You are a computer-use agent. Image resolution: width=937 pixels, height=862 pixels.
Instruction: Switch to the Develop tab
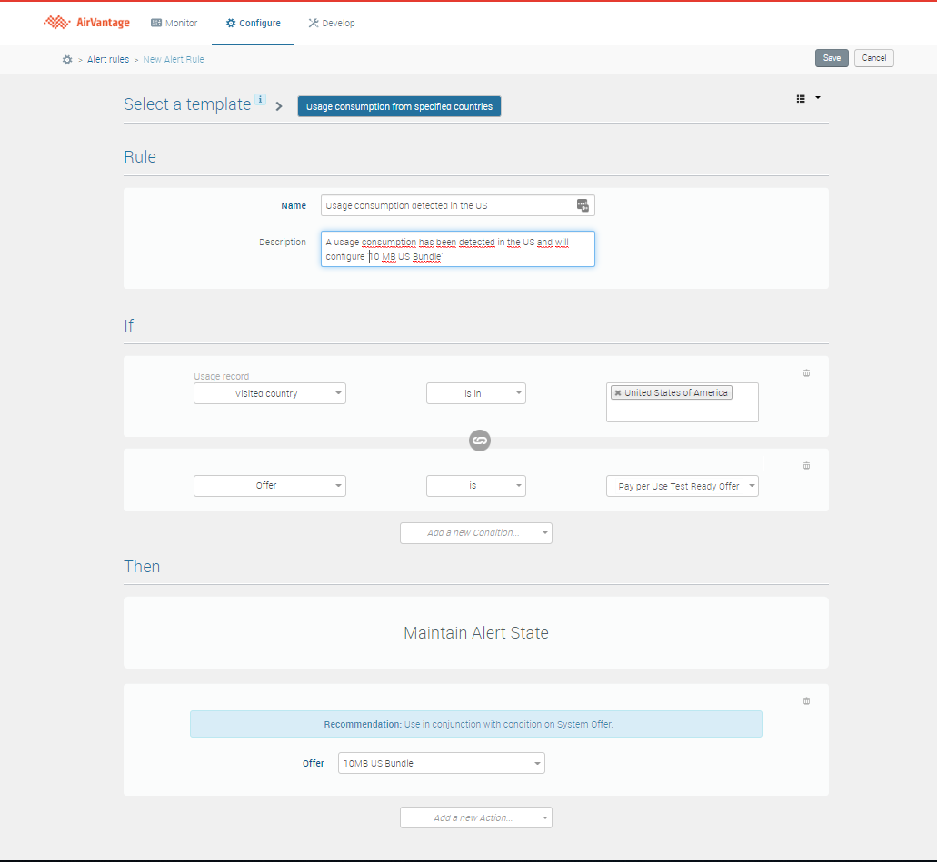332,23
